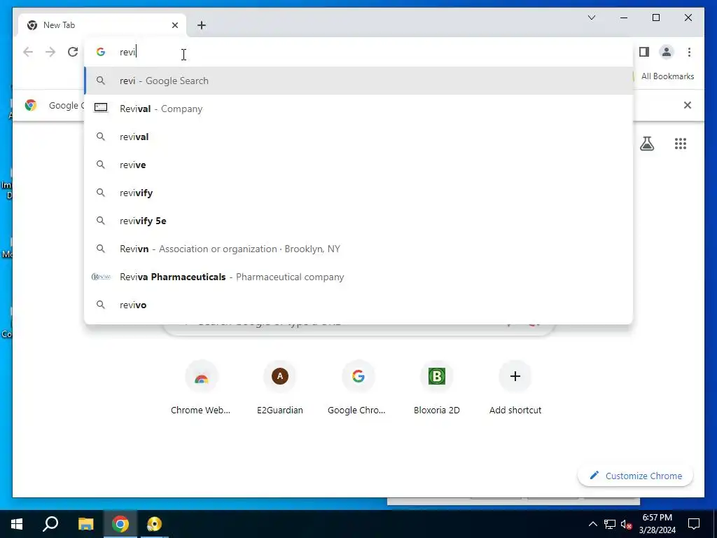Close the New Tab tab
This screenshot has height=538, width=717.
pyautogui.click(x=174, y=25)
